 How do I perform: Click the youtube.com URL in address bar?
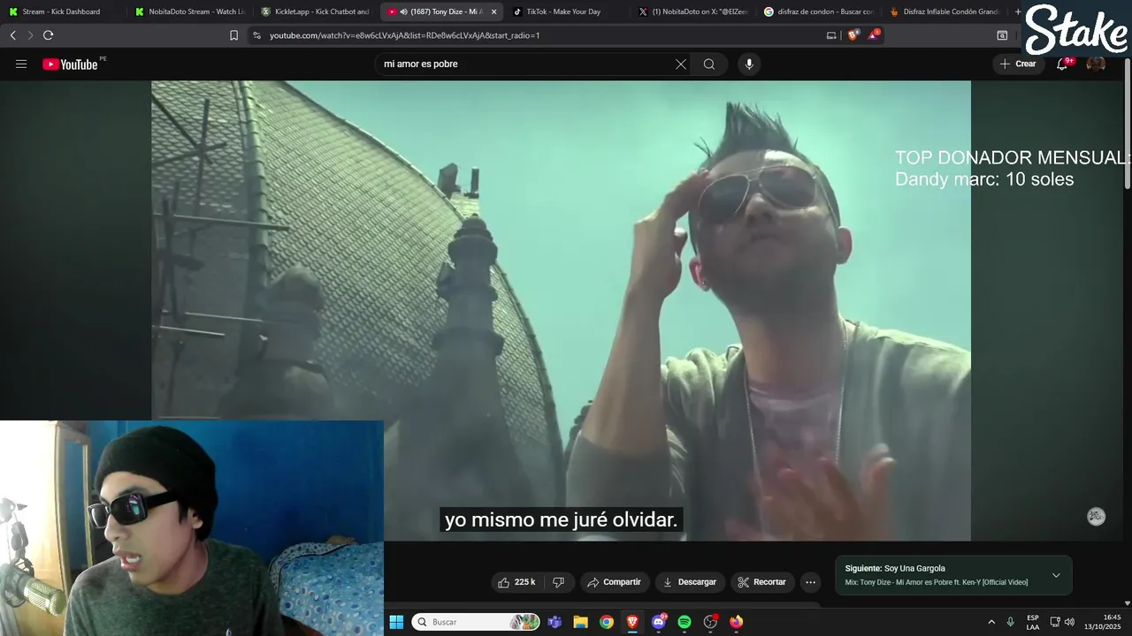click(404, 35)
